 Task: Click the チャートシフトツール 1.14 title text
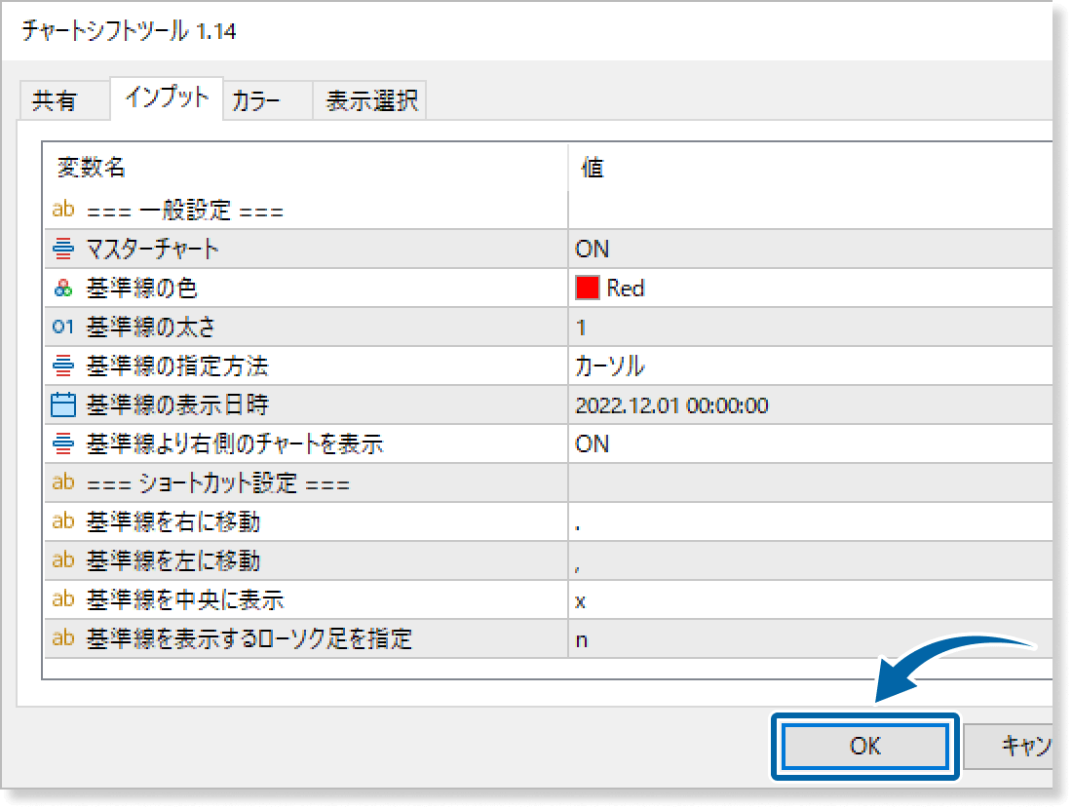[129, 31]
